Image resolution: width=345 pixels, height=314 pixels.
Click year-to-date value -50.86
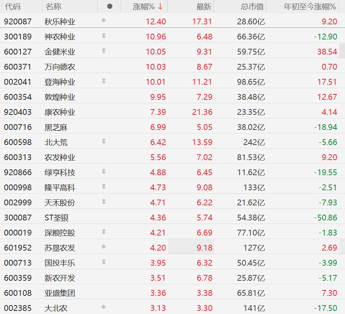325,218
